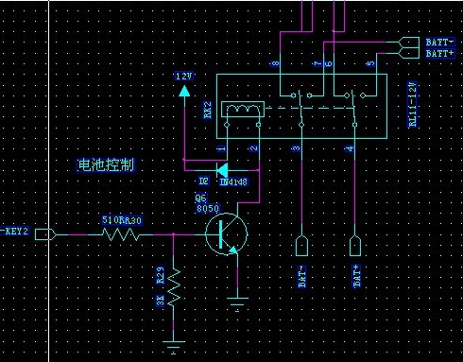
Task: Click relay pin 8 number label
Action: (275, 63)
